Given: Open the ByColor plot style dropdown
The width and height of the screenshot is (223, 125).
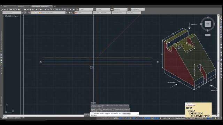Looking at the screenshot, I should [x=134, y=12].
